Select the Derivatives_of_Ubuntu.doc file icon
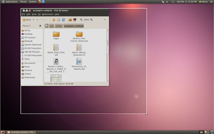The width and height of the screenshot is (214, 134). (79, 61)
